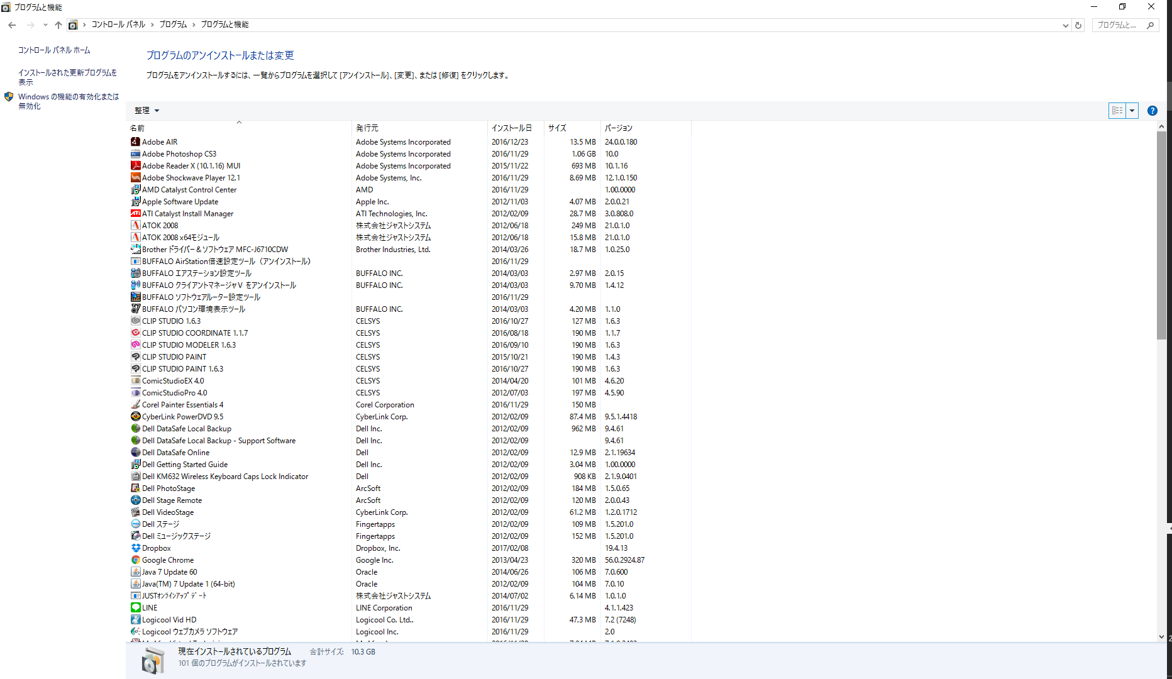Click the Google Chrome icon

[135, 560]
